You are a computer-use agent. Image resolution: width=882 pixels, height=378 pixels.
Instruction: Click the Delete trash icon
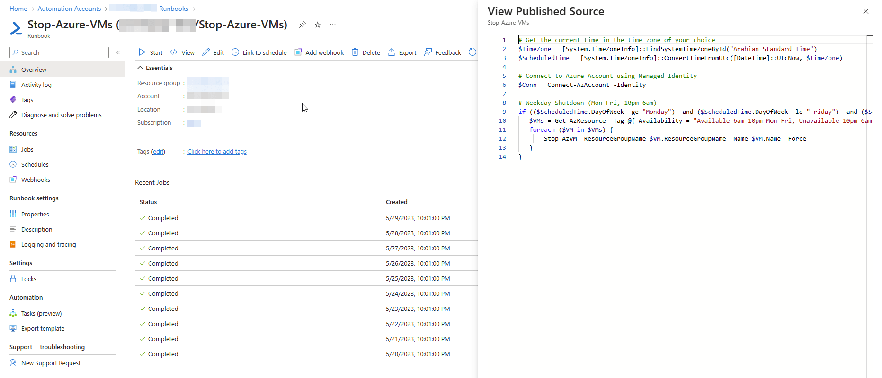tap(355, 52)
